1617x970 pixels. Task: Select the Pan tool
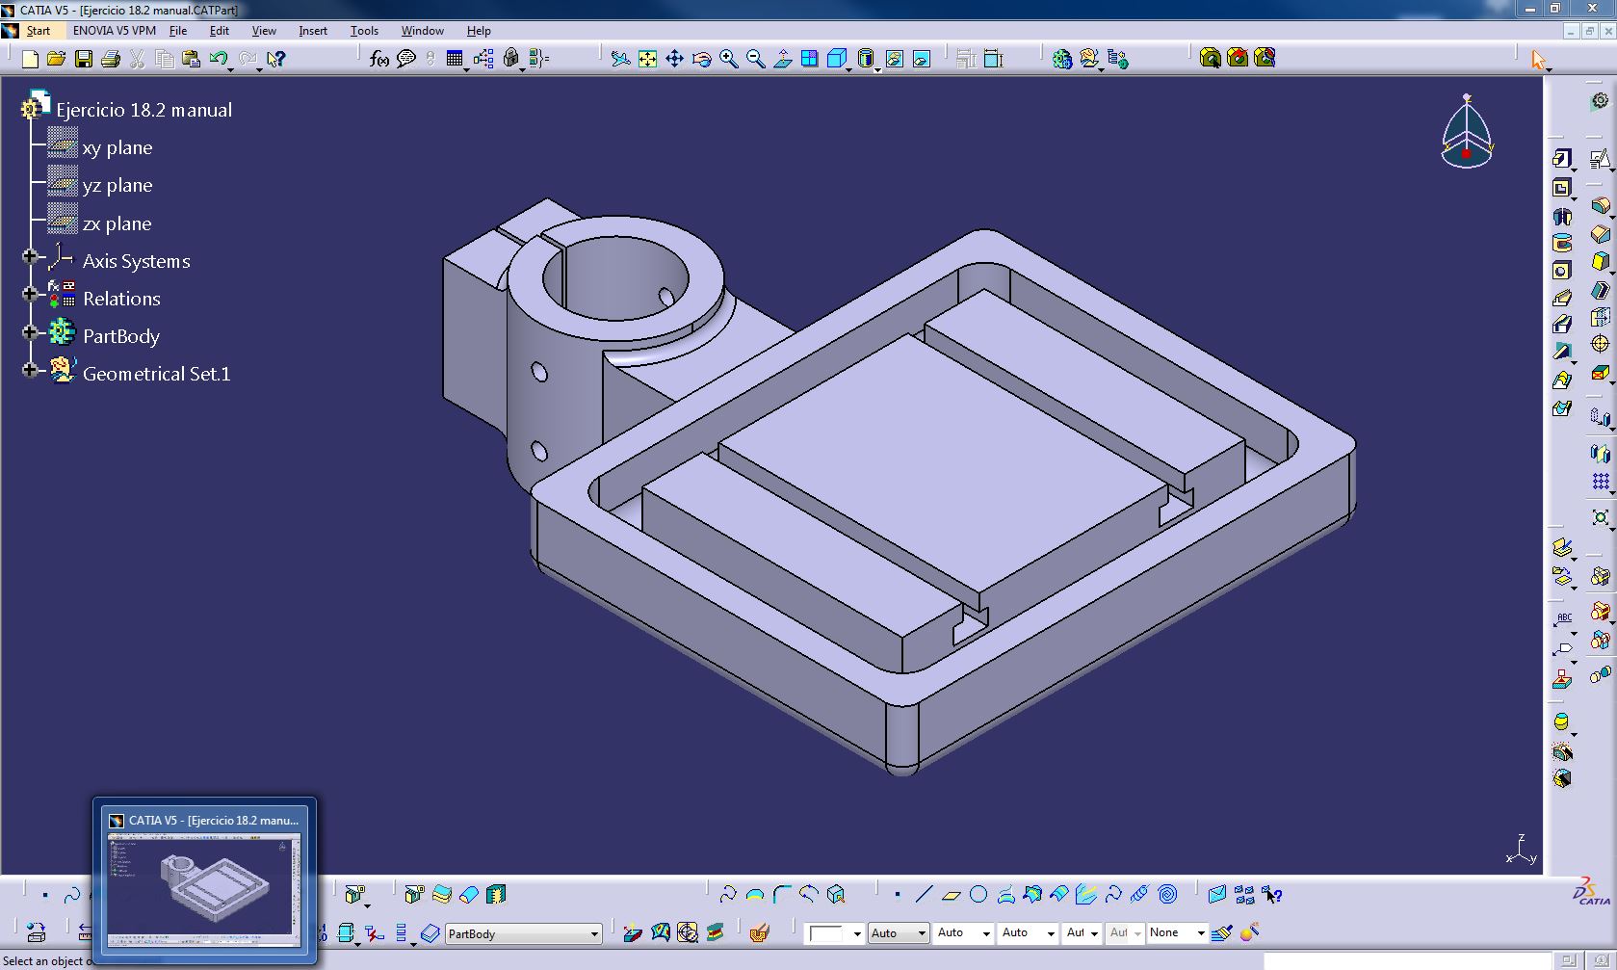pos(675,60)
